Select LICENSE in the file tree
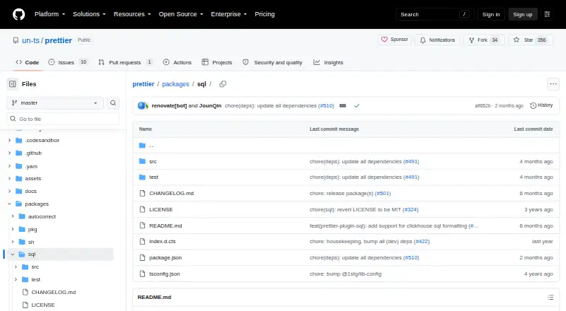The height and width of the screenshot is (311, 566). 43,305
